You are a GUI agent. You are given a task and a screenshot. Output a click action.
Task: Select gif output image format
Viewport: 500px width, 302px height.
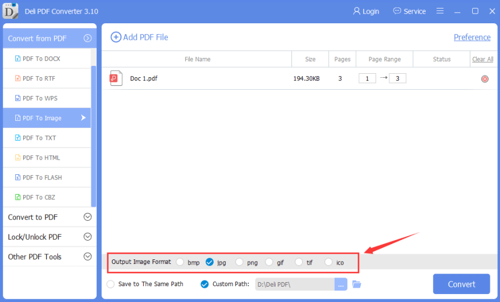(269, 262)
